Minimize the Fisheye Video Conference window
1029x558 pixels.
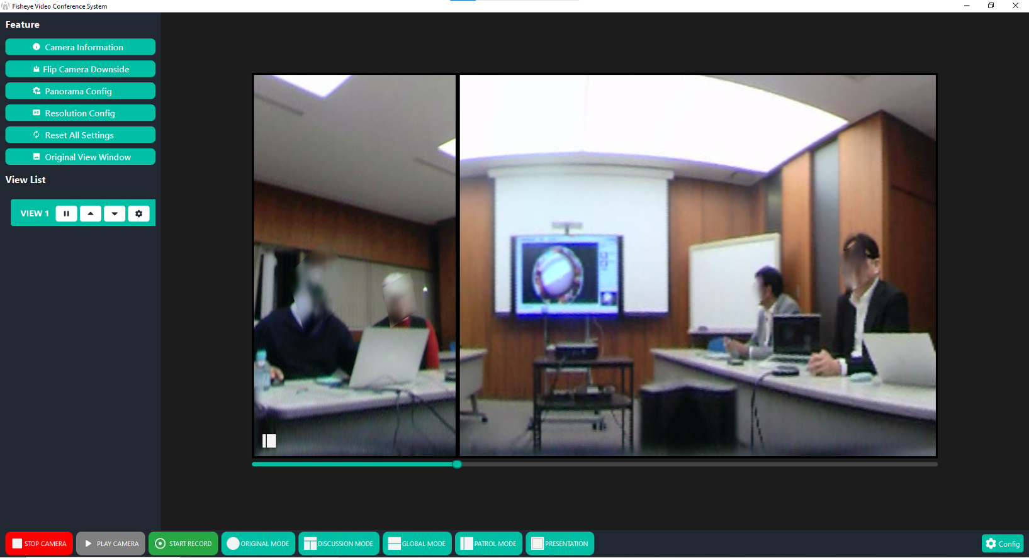(x=967, y=6)
